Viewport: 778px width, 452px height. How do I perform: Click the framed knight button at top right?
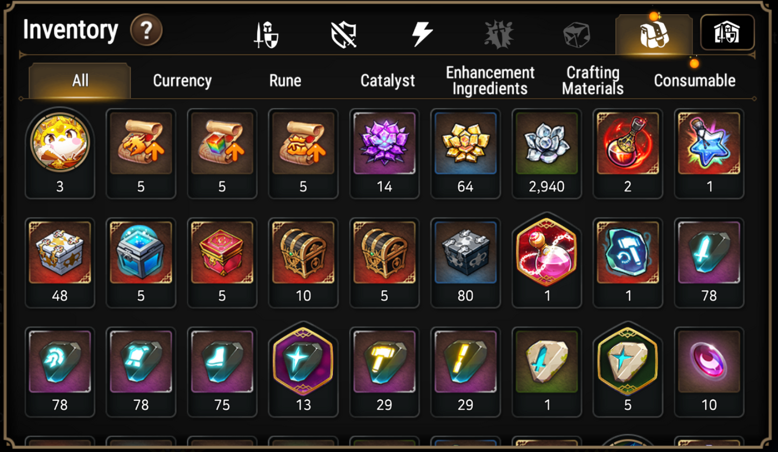[x=727, y=32]
